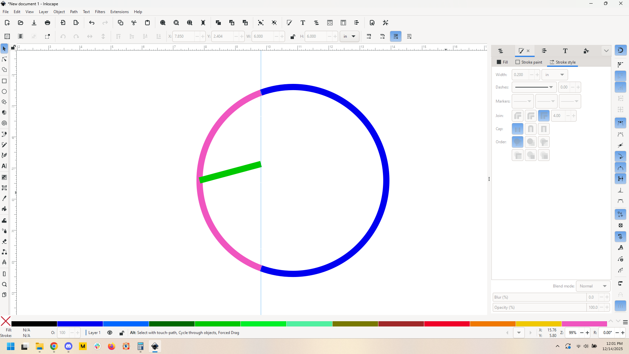This screenshot has width=629, height=354.
Task: Select the Node editing tool
Action: (4, 59)
